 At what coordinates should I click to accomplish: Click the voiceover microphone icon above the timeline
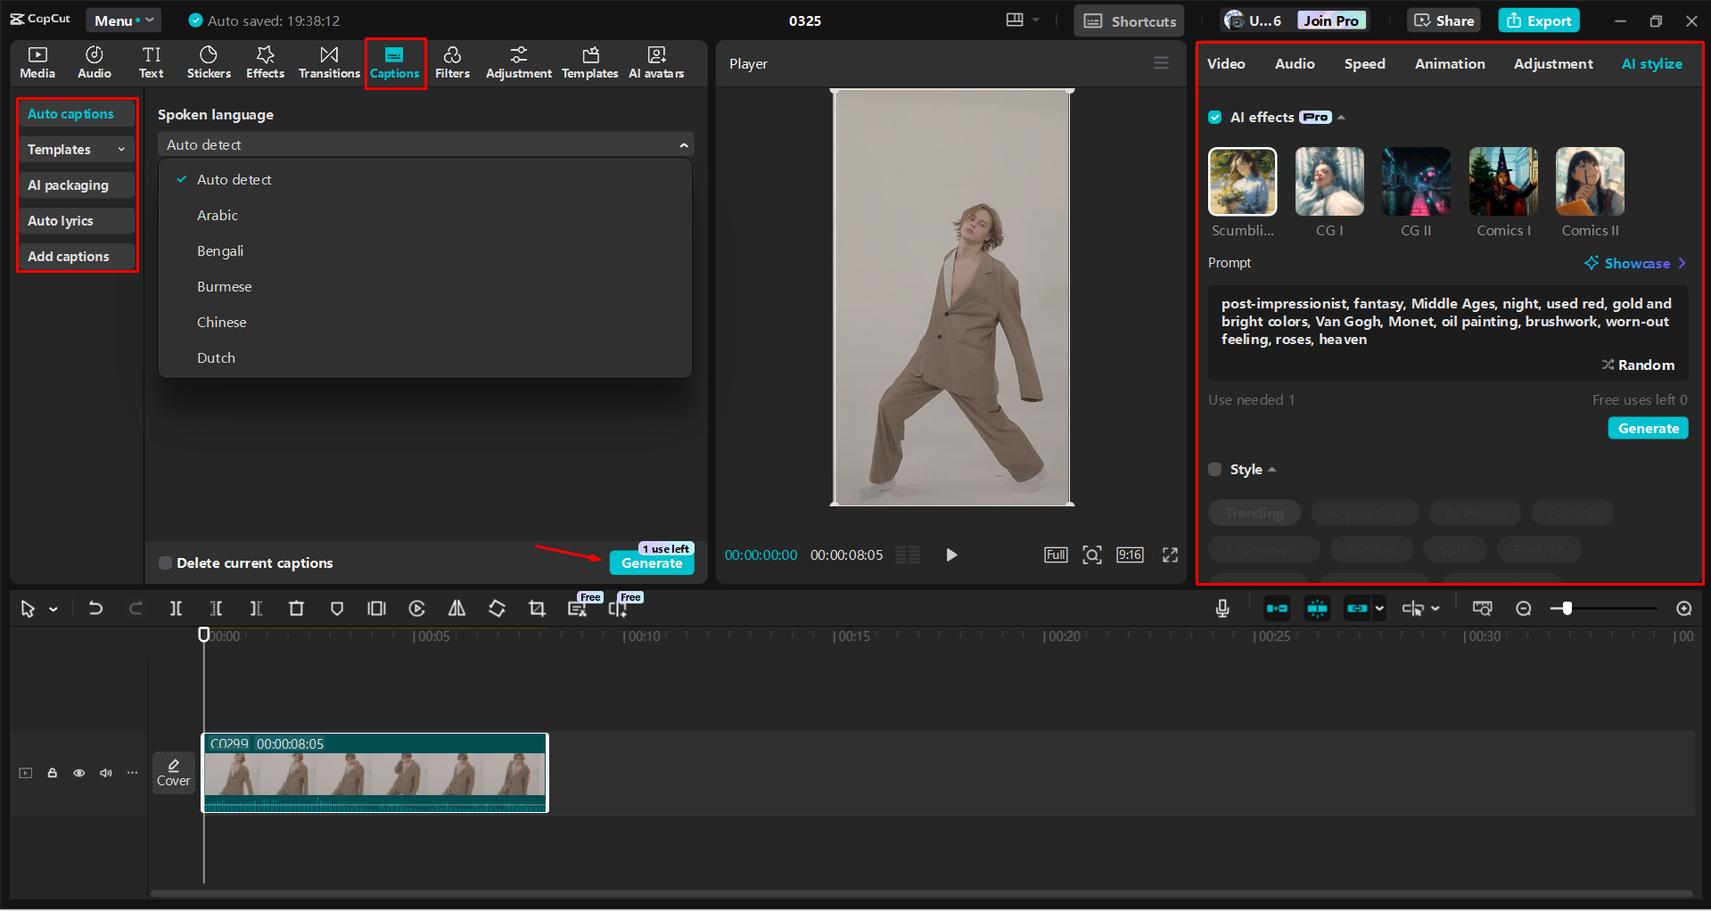1222,608
